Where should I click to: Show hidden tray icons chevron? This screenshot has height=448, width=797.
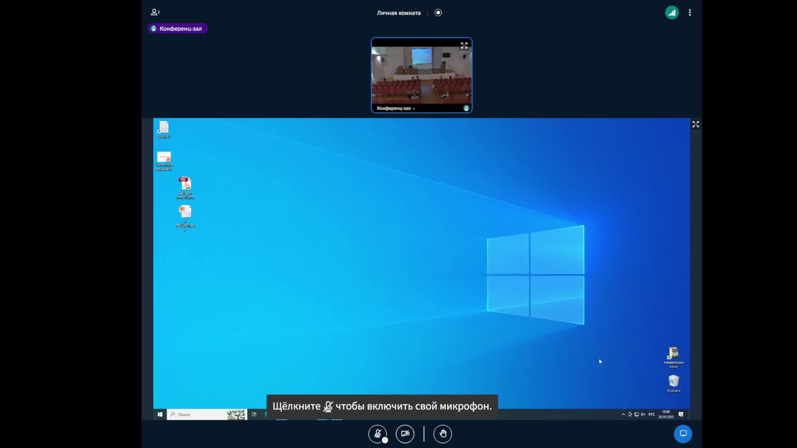(x=623, y=414)
